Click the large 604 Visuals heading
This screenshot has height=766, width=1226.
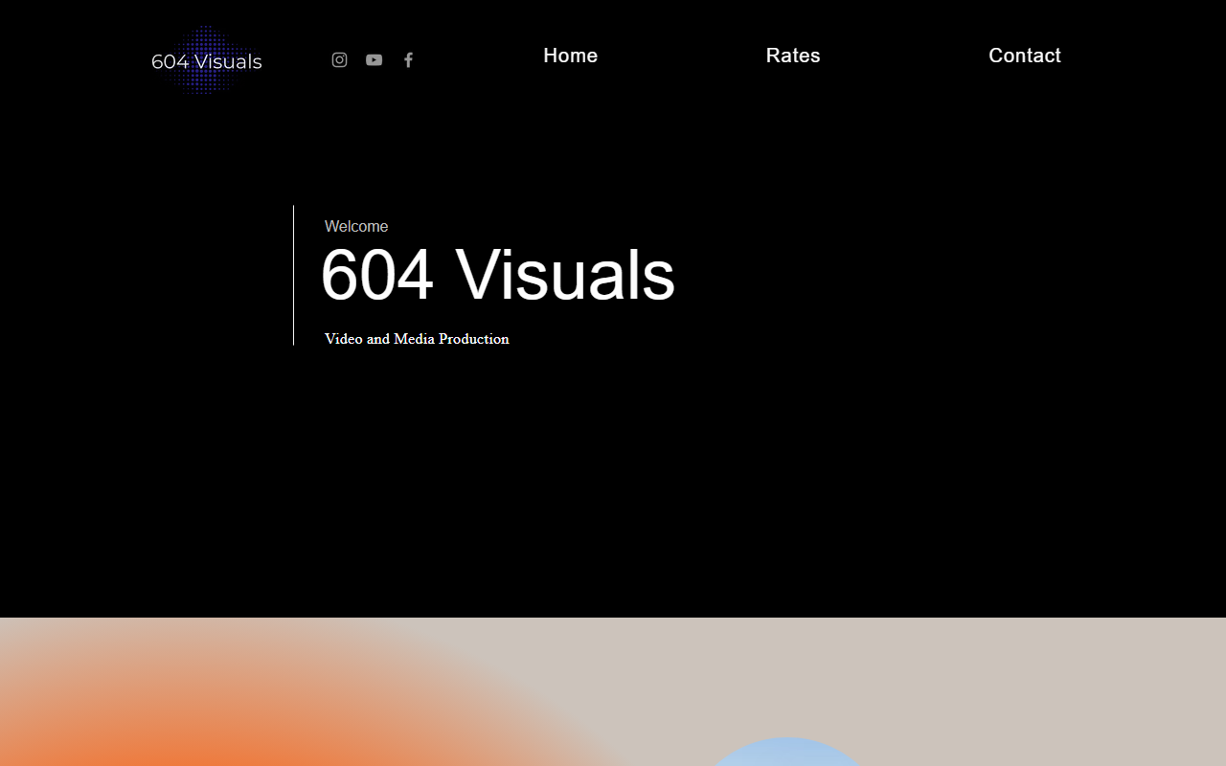tap(498, 275)
